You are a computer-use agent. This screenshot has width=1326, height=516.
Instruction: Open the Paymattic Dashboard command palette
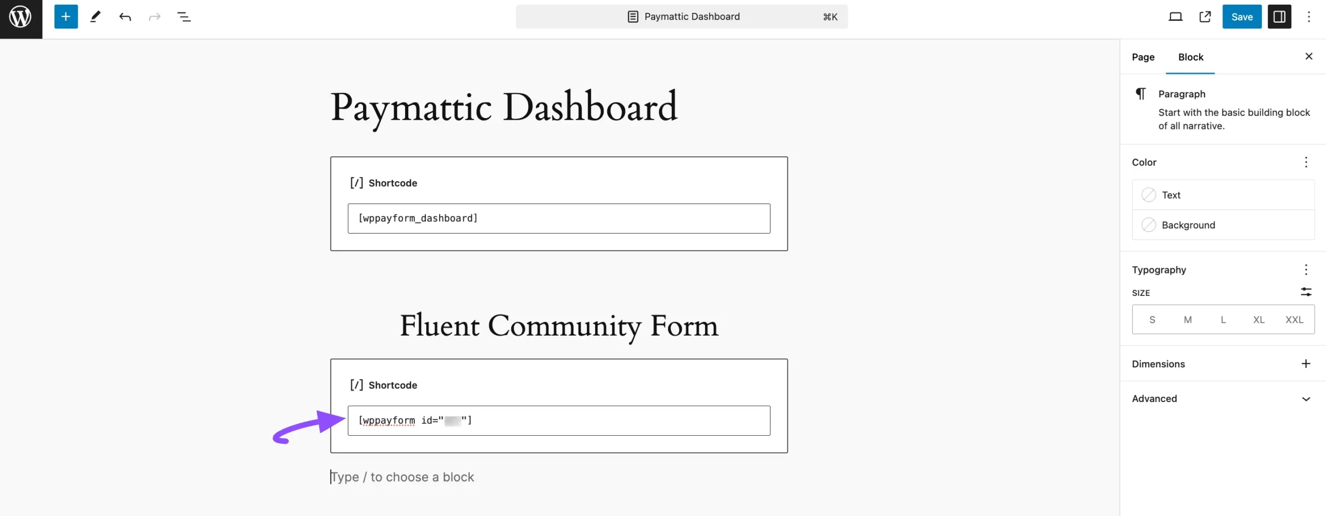[x=681, y=17]
